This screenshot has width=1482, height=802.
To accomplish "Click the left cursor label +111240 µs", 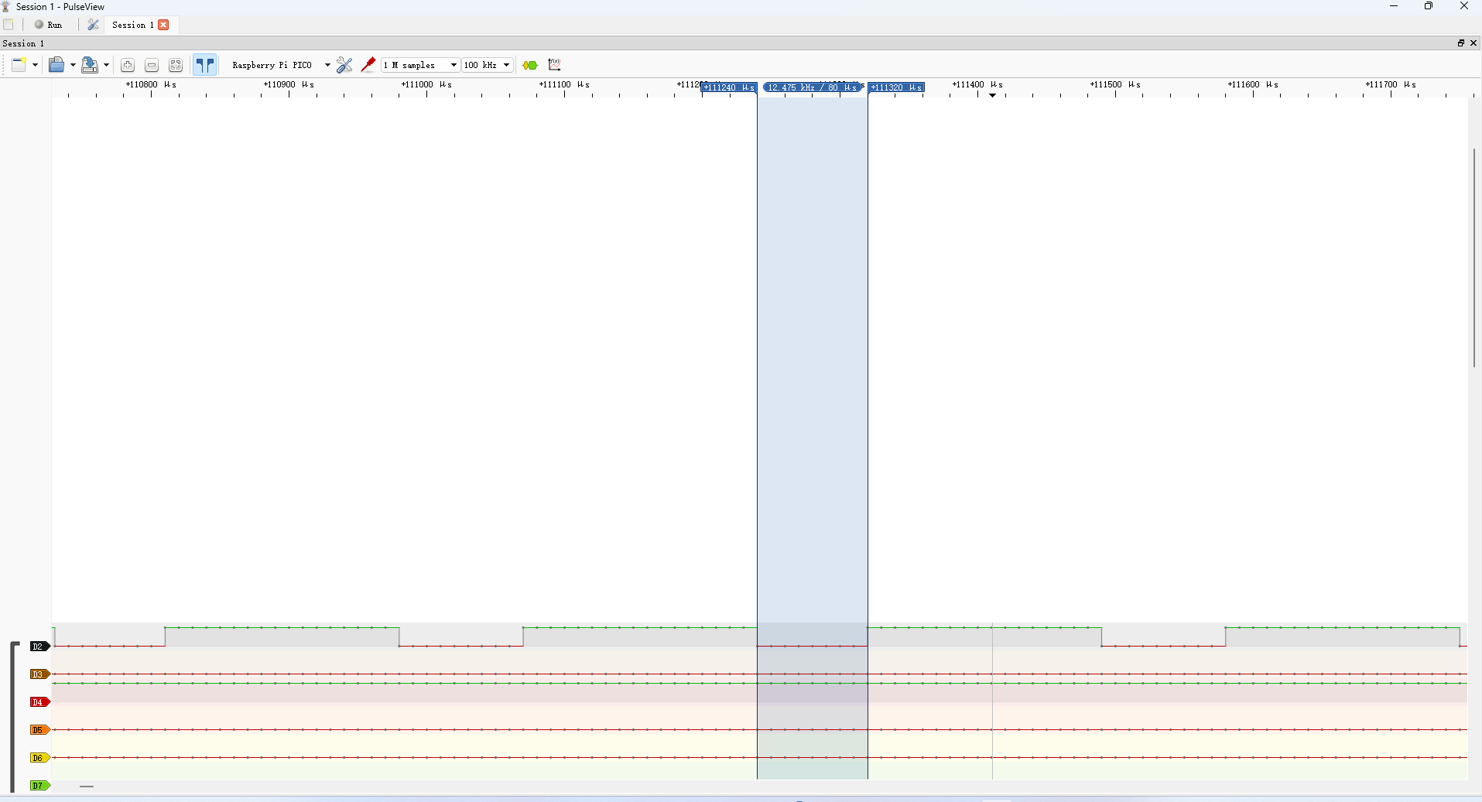I will click(x=729, y=87).
